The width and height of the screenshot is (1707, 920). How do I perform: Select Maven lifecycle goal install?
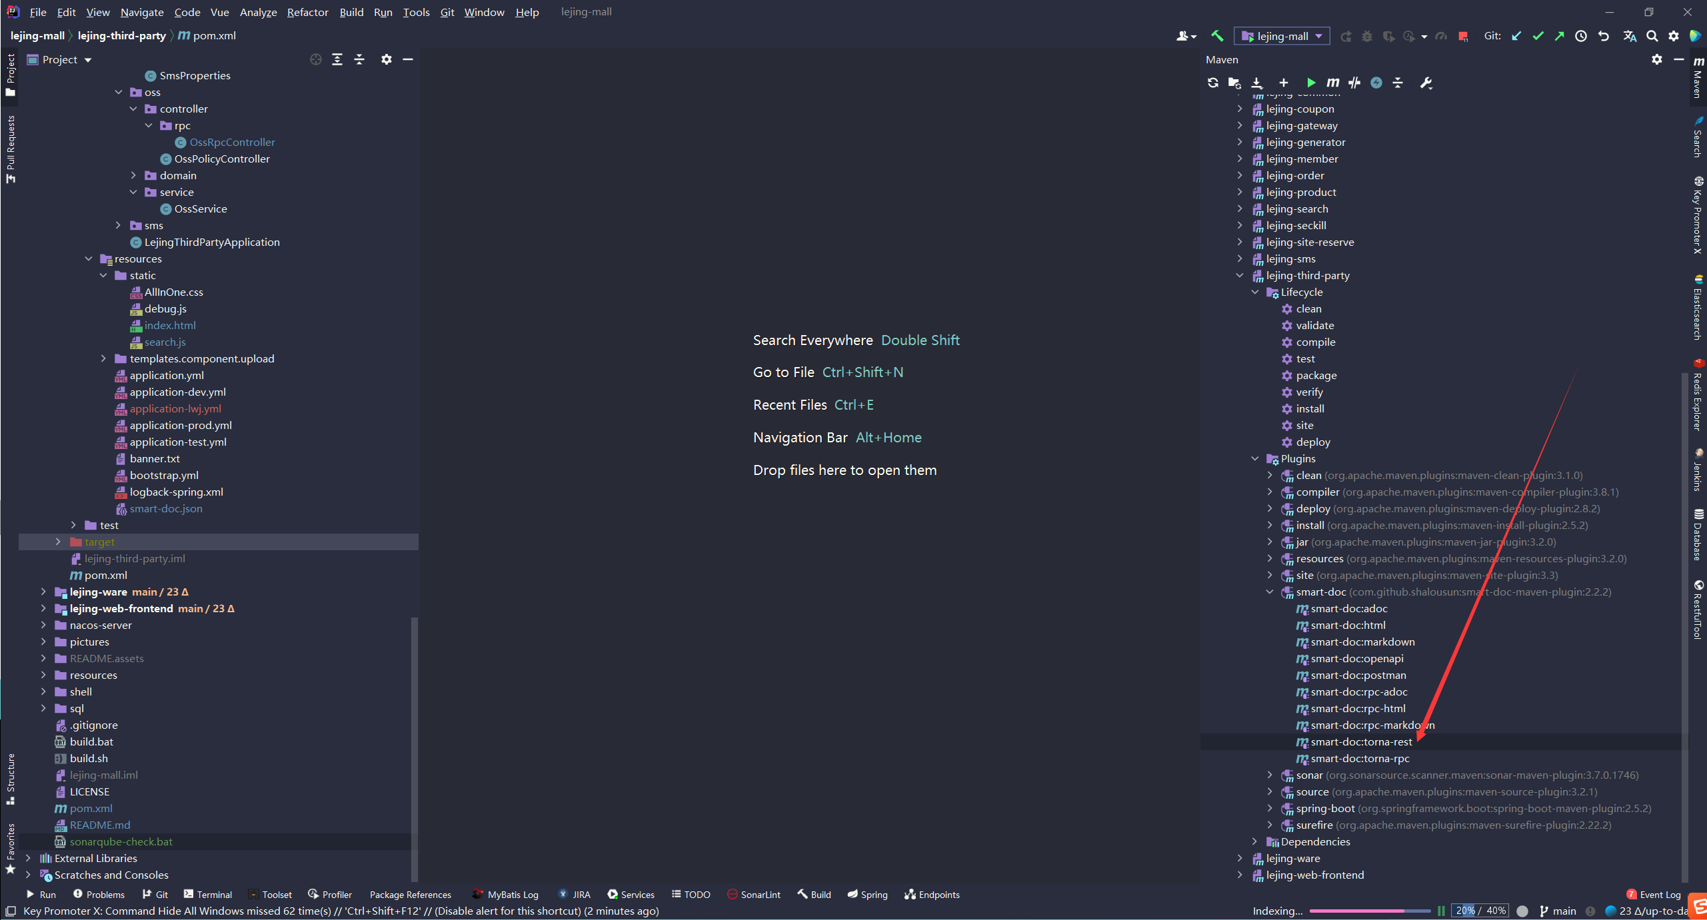tap(1310, 408)
